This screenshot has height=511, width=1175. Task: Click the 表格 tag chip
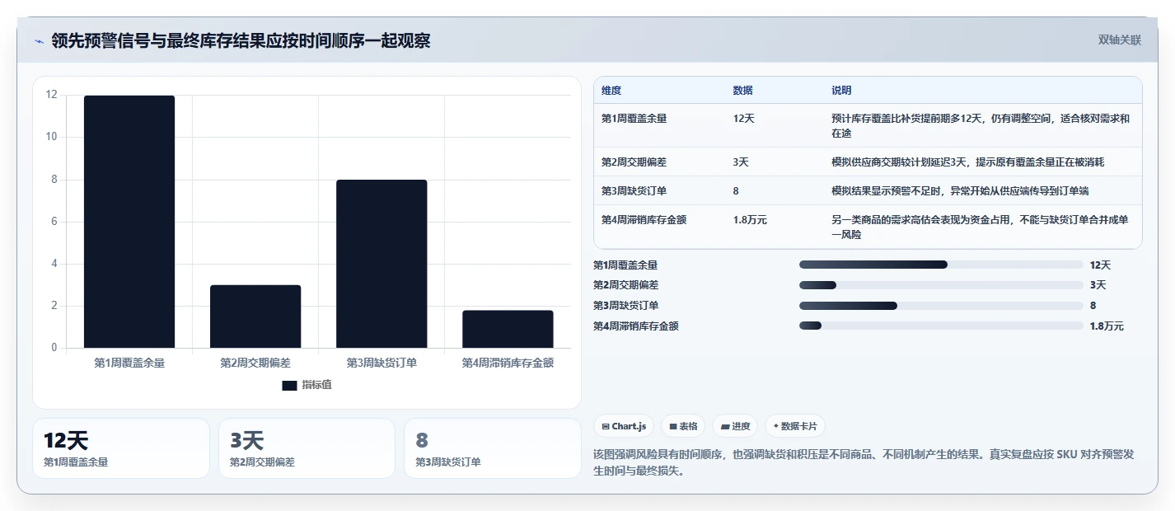coord(683,426)
